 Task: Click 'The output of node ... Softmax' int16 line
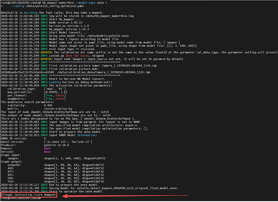(56, 116)
